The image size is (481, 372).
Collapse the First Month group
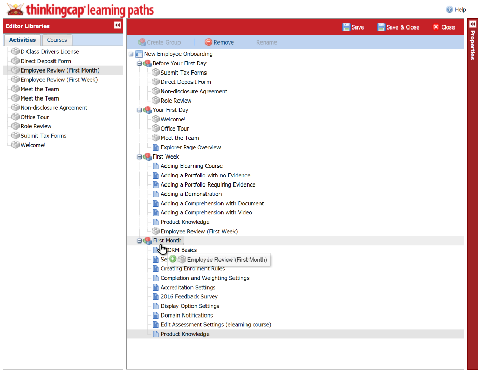tap(139, 240)
